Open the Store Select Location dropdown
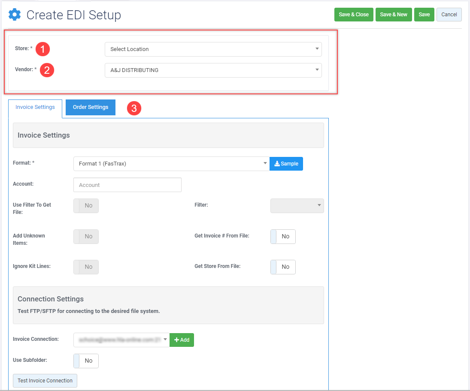 (213, 49)
